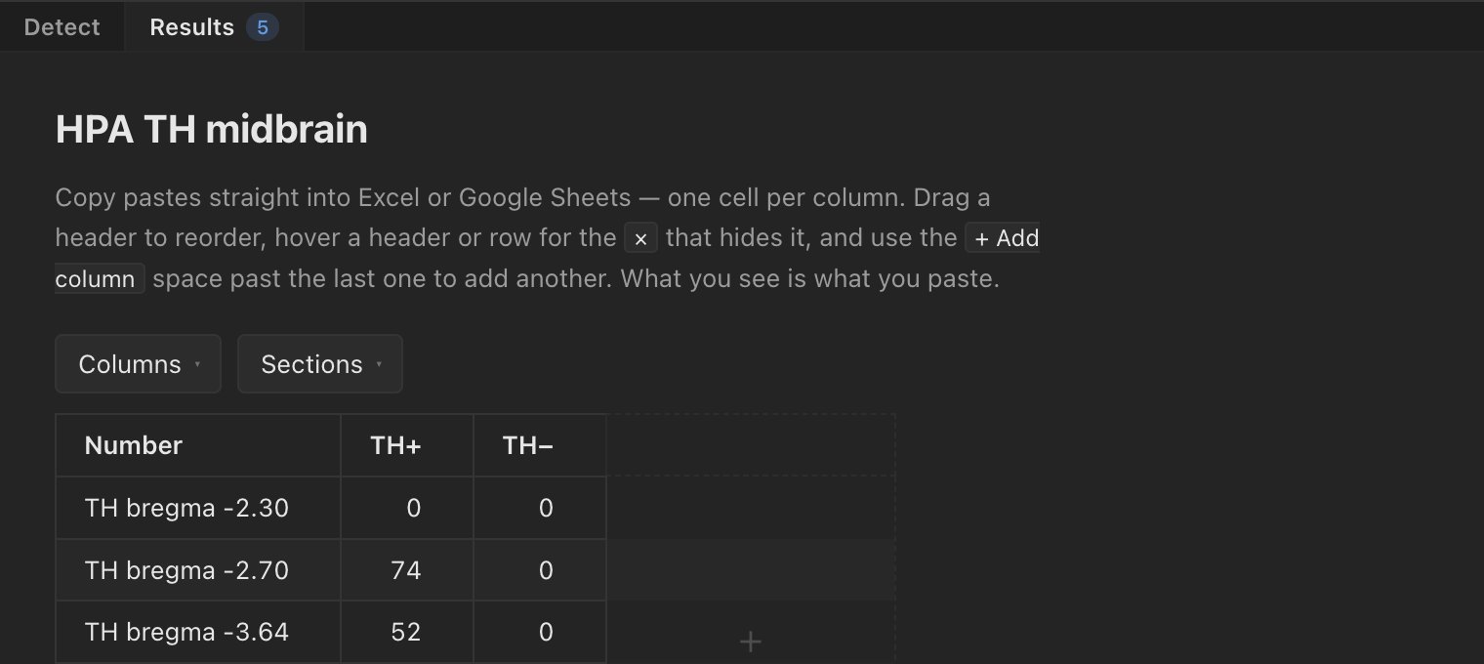Image resolution: width=1484 pixels, height=664 pixels.
Task: Click the TH− cell for bregma -3.64
Action: (540, 632)
